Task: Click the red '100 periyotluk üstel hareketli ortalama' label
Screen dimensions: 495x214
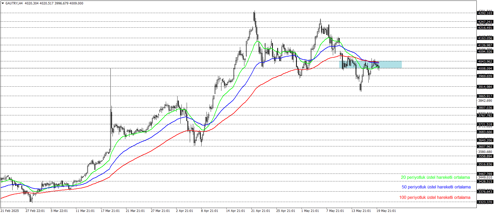Action: [x=435, y=198]
